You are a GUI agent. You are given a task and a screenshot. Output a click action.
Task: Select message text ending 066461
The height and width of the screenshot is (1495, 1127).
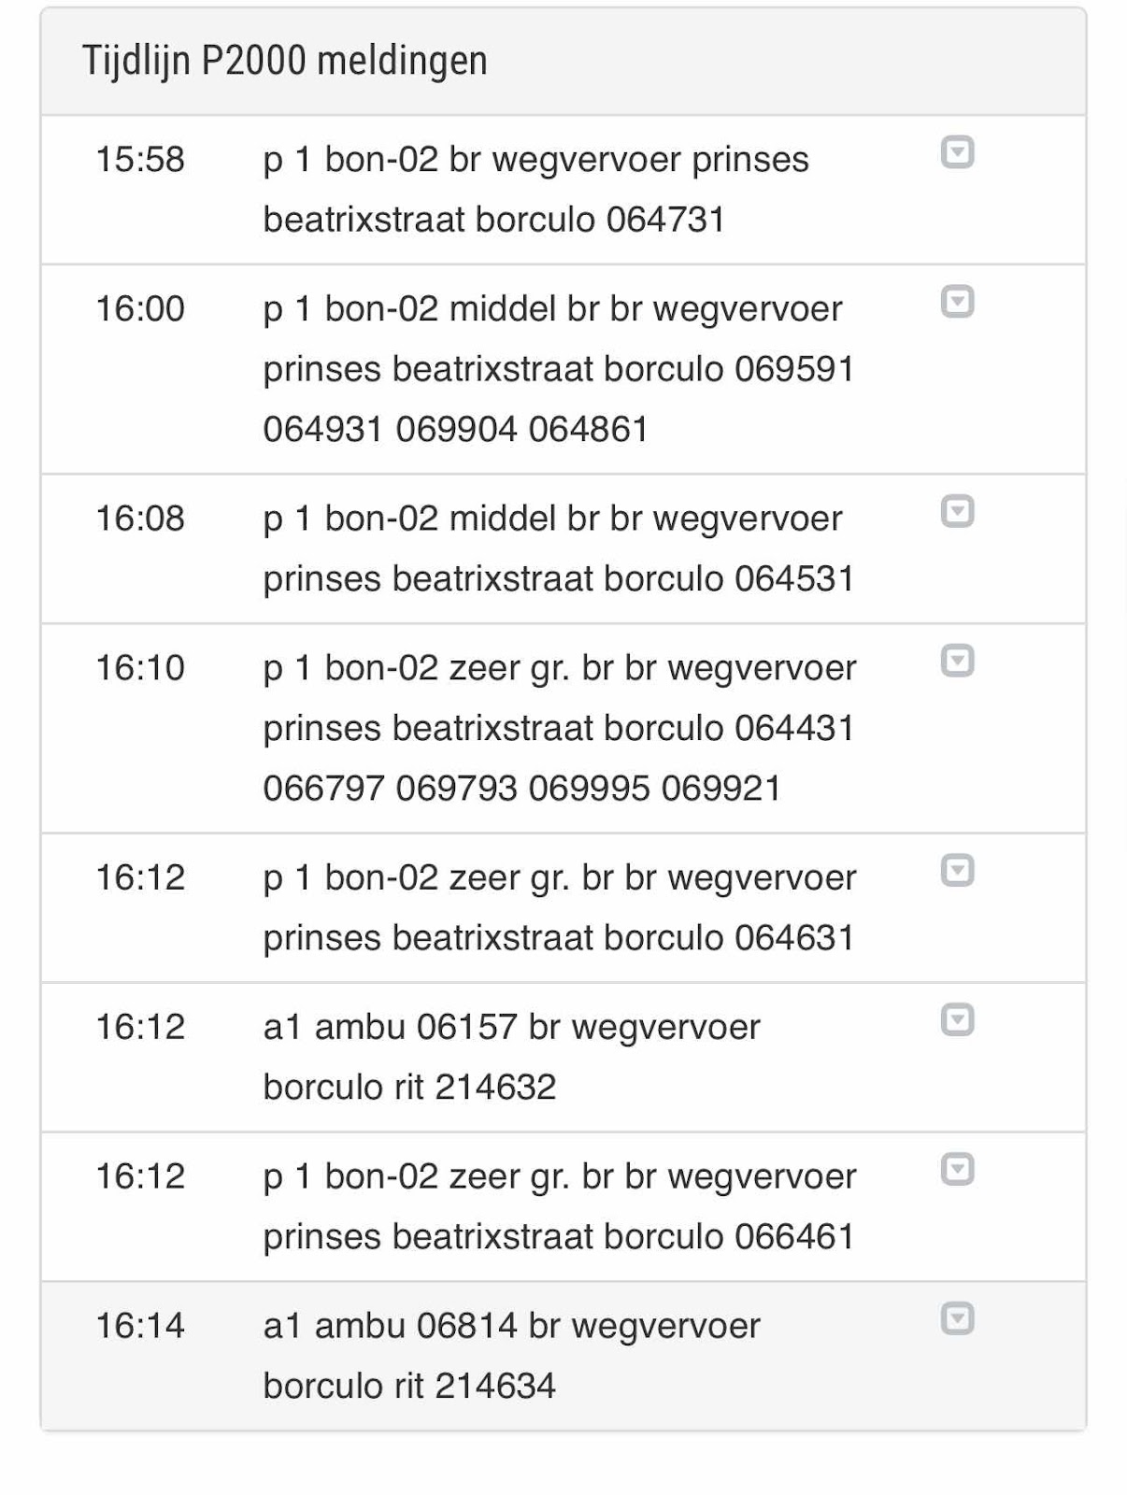click(x=560, y=1206)
